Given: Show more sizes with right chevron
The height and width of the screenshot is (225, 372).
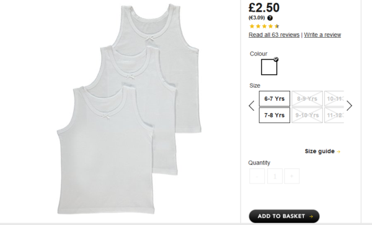Looking at the screenshot, I should click(349, 106).
